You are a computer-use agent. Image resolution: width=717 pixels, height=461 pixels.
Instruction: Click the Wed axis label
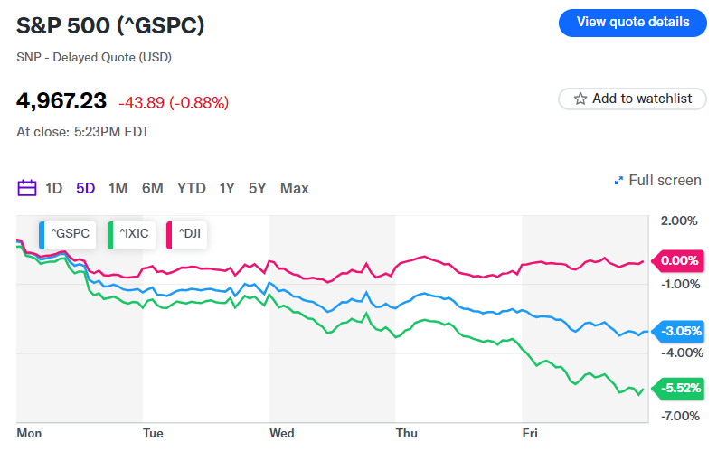coord(282,433)
